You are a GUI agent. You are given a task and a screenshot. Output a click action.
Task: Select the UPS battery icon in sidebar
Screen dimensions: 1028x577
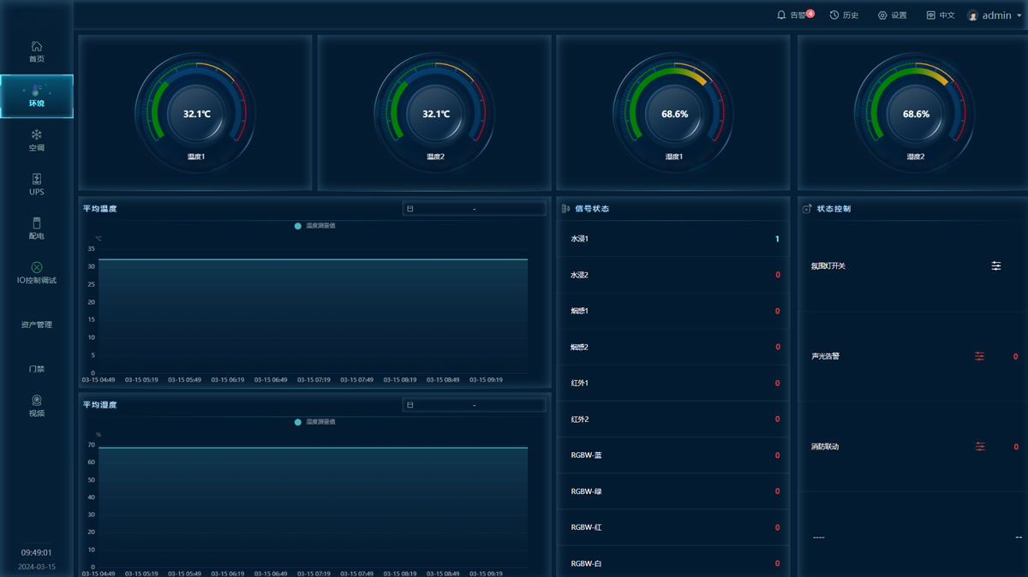36,179
